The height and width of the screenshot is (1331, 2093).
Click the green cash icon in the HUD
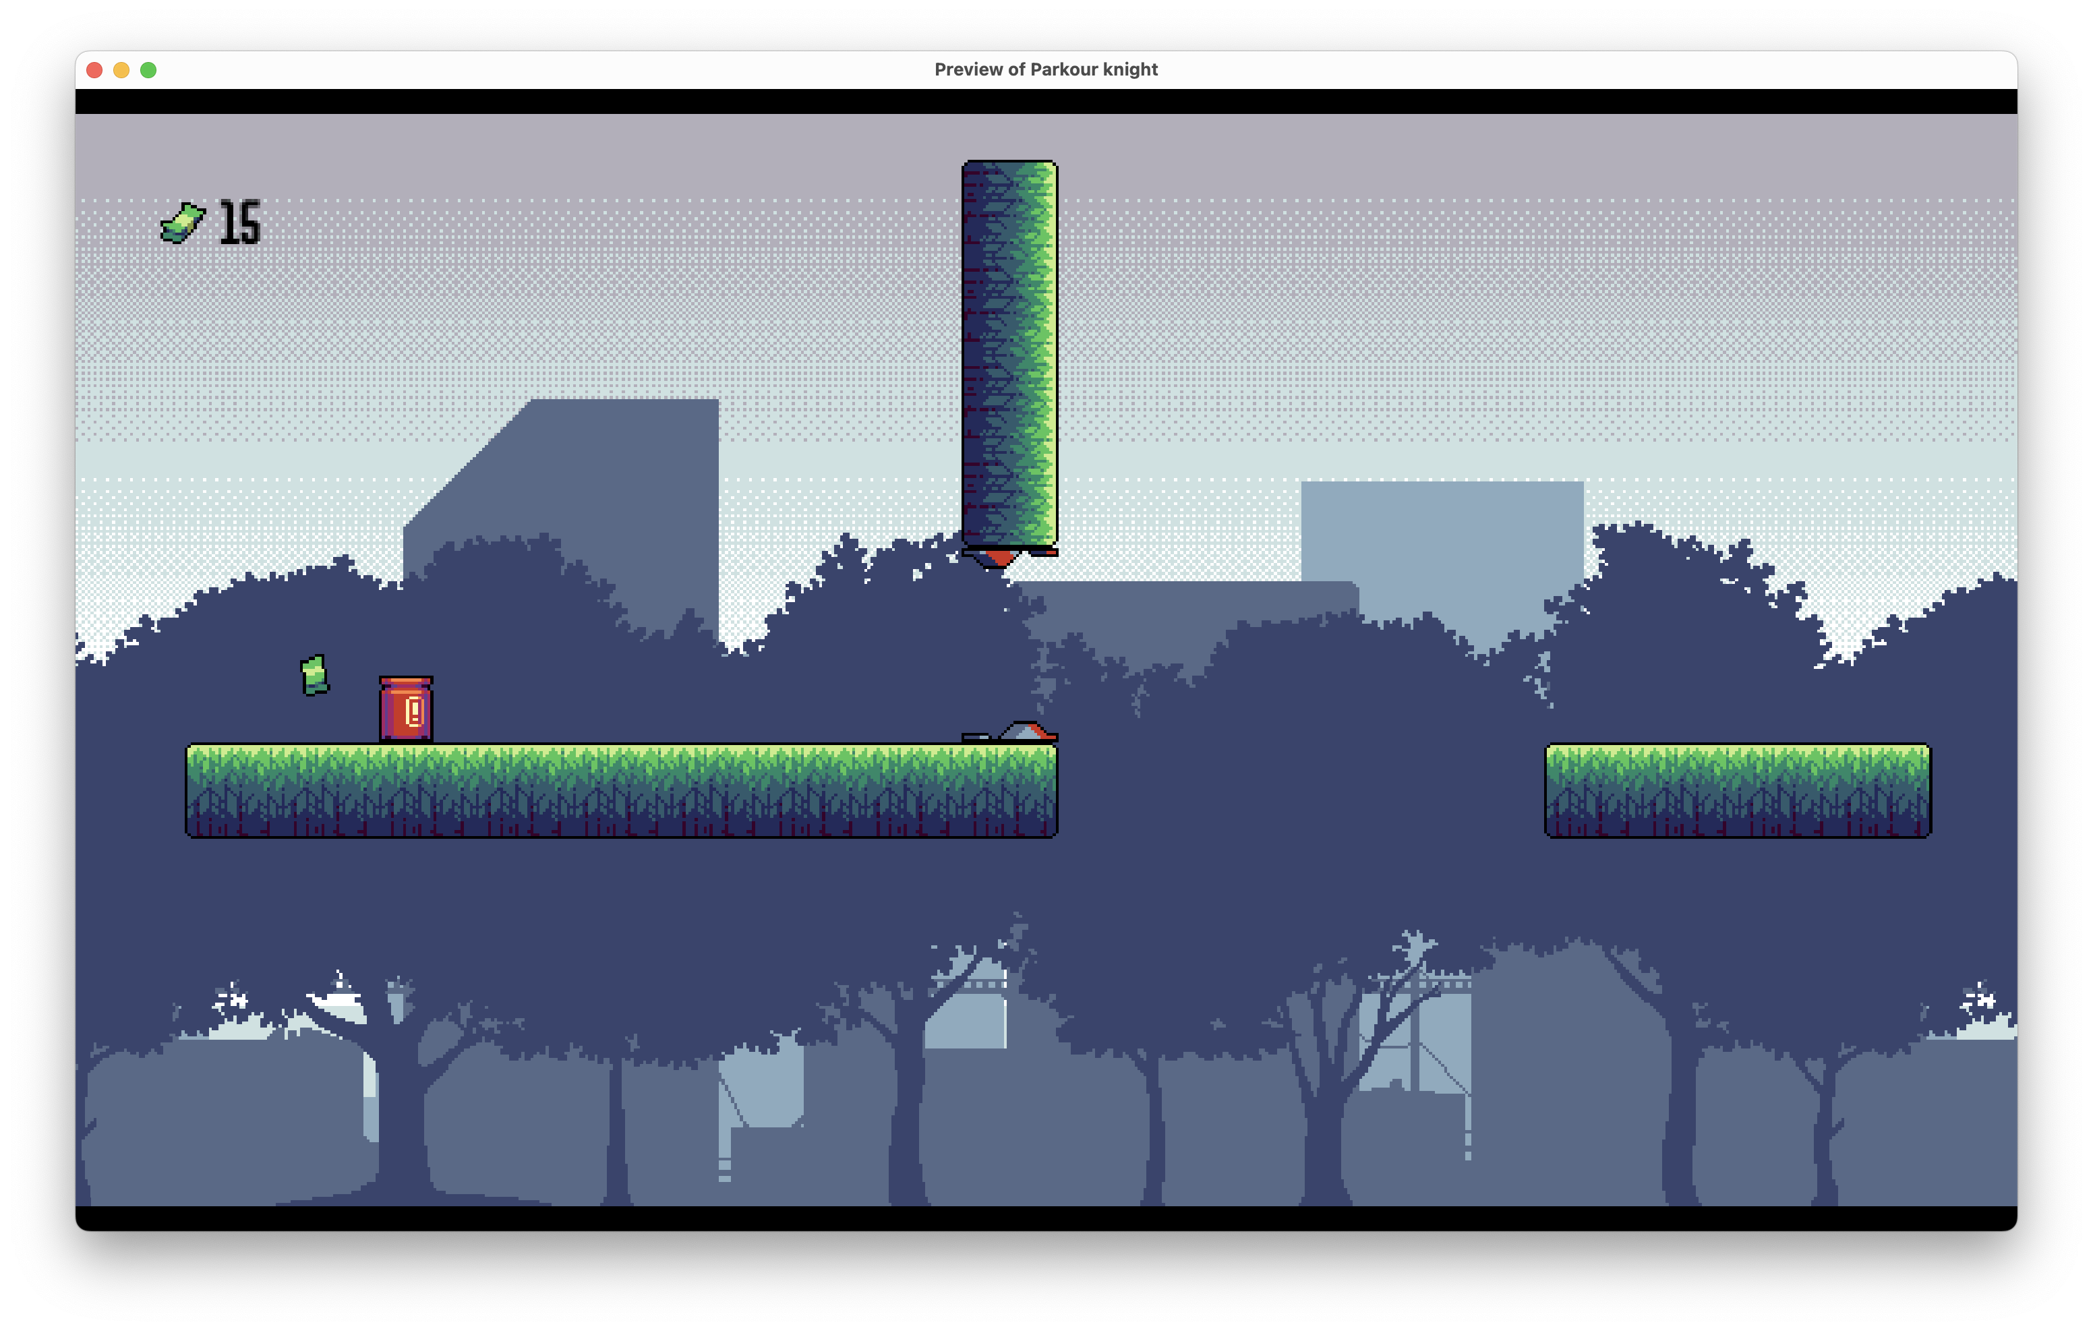tap(183, 223)
